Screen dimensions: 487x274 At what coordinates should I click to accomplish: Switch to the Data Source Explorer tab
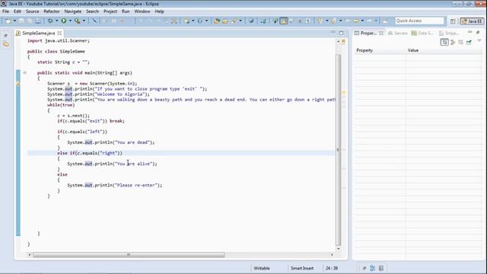coord(422,33)
